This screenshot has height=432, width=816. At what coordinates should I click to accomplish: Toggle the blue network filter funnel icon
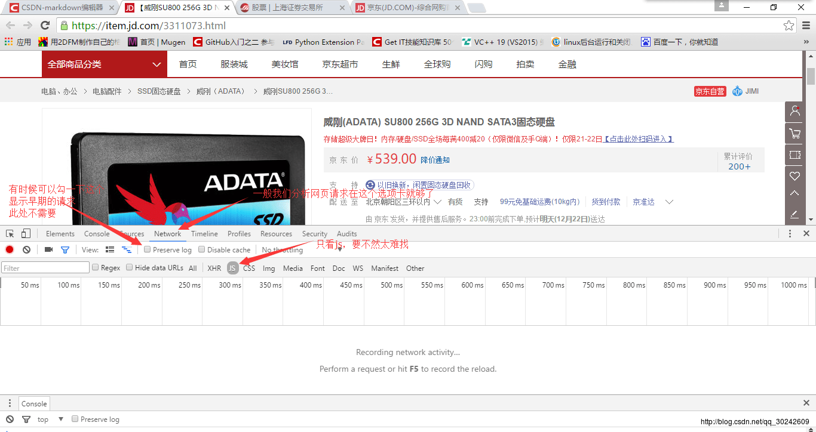[x=65, y=249]
